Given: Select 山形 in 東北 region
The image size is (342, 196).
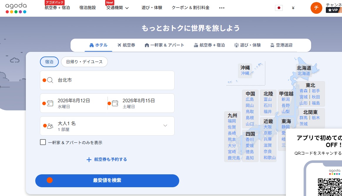Looking at the screenshot, I should coord(304,103).
